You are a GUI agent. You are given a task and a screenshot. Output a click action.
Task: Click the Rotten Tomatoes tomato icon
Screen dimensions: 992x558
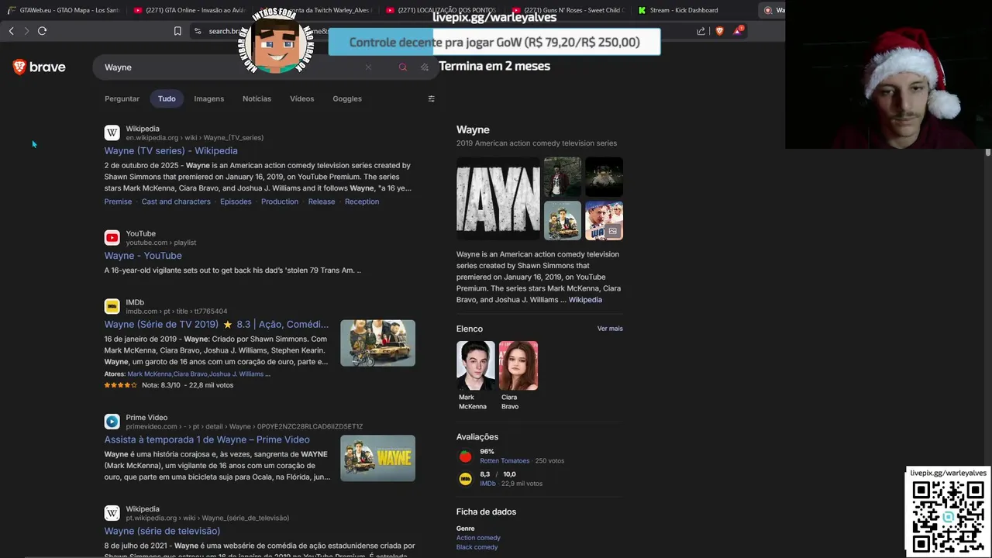465,456
